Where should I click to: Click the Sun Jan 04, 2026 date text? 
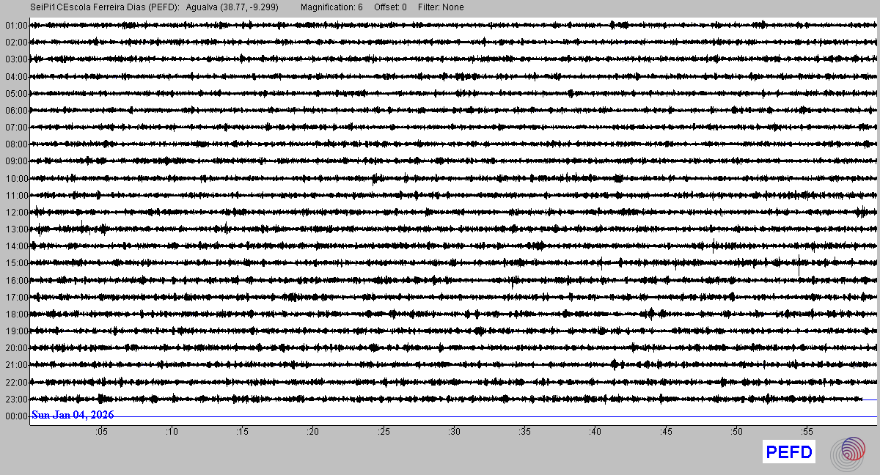73,415
